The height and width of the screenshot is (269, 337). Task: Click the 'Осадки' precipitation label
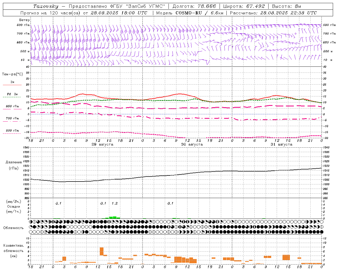point(14,206)
